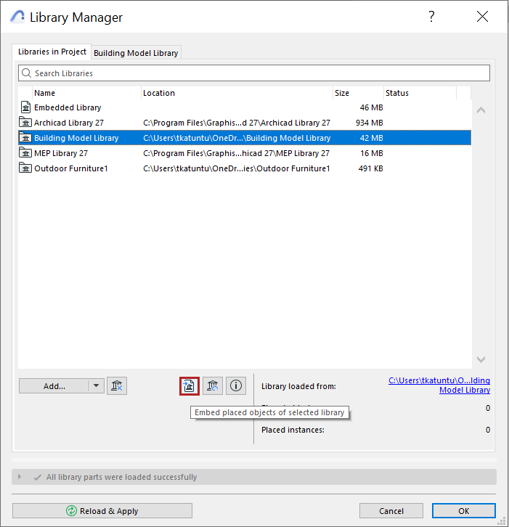Click the search magnifier icon

[x=27, y=73]
